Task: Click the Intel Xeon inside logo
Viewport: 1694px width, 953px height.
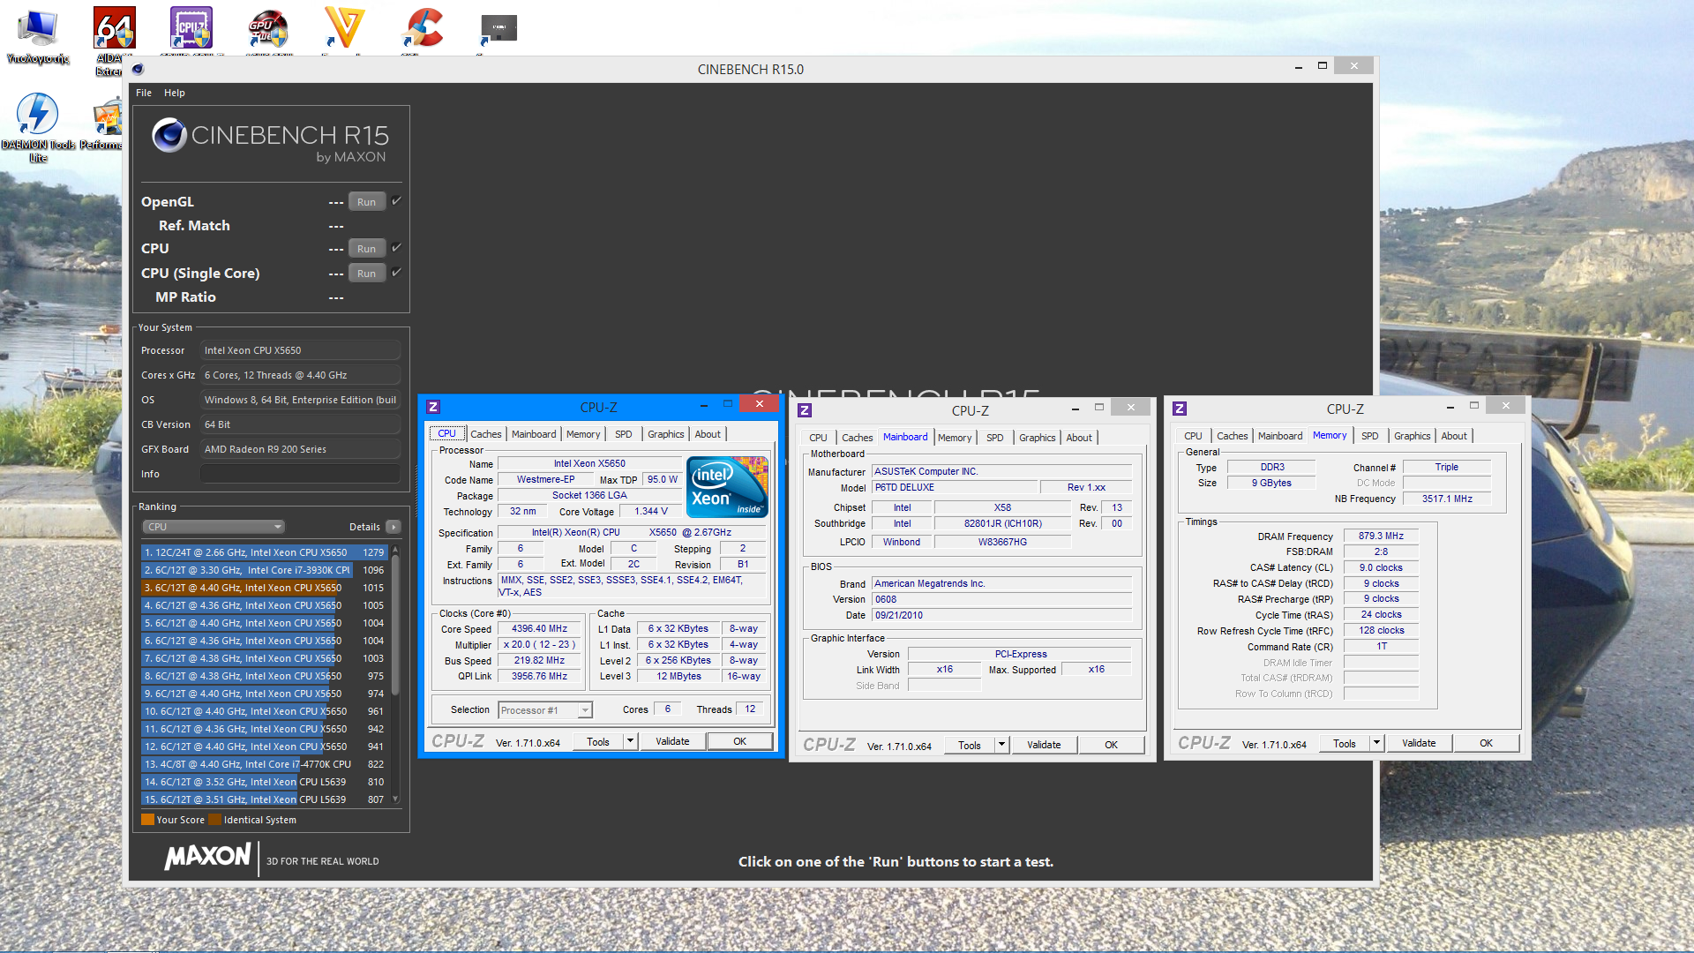Action: (x=727, y=486)
